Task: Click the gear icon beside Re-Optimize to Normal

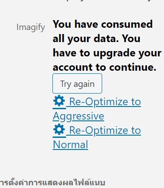Action: pyautogui.click(x=59, y=129)
